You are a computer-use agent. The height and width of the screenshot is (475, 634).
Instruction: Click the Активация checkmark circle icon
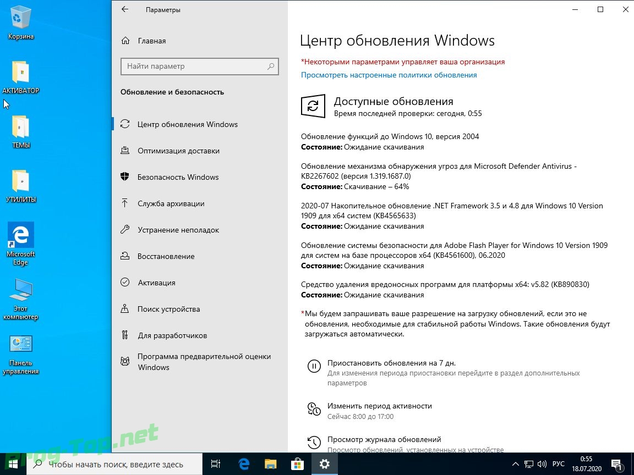pyautogui.click(x=125, y=283)
